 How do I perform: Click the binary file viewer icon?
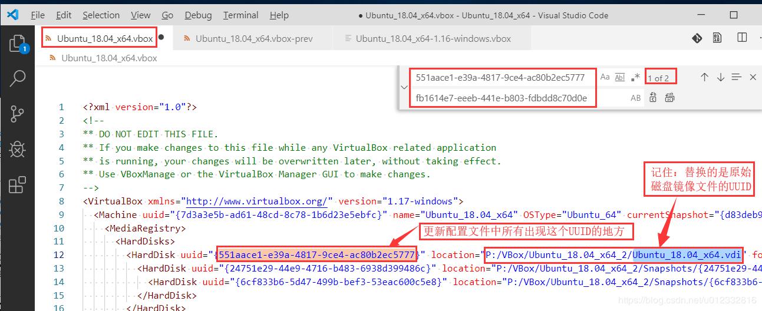tap(717, 38)
